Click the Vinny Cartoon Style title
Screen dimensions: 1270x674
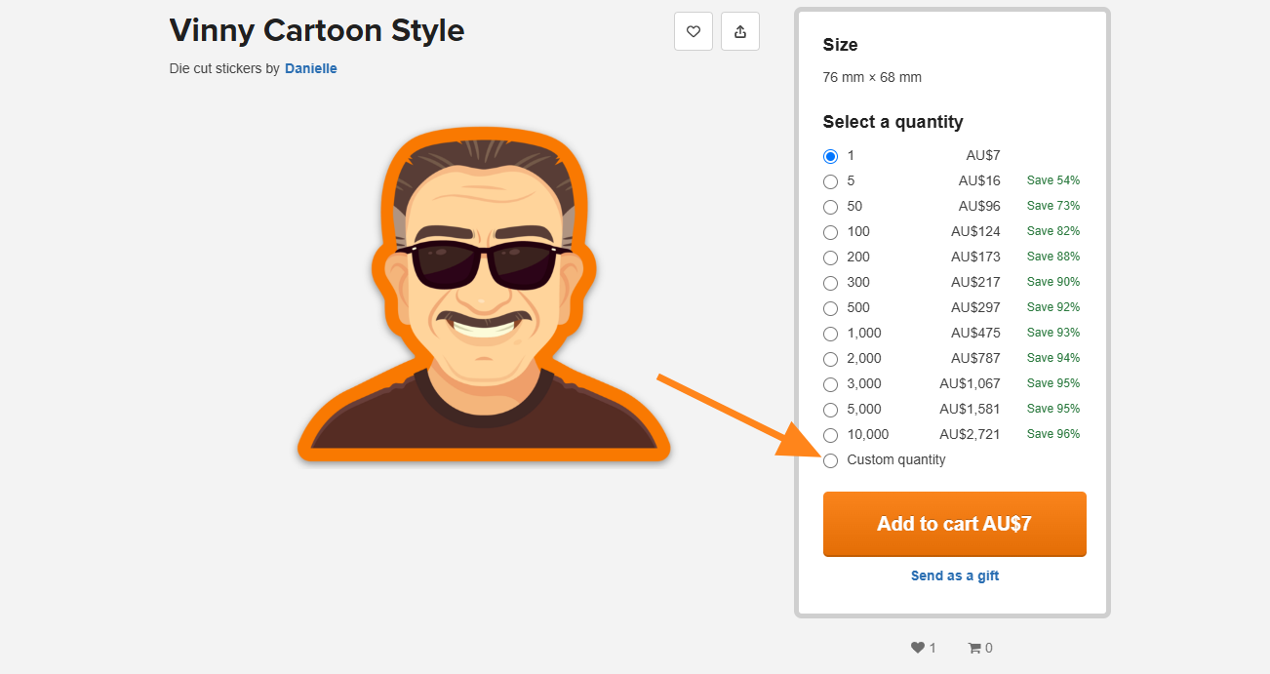316,30
